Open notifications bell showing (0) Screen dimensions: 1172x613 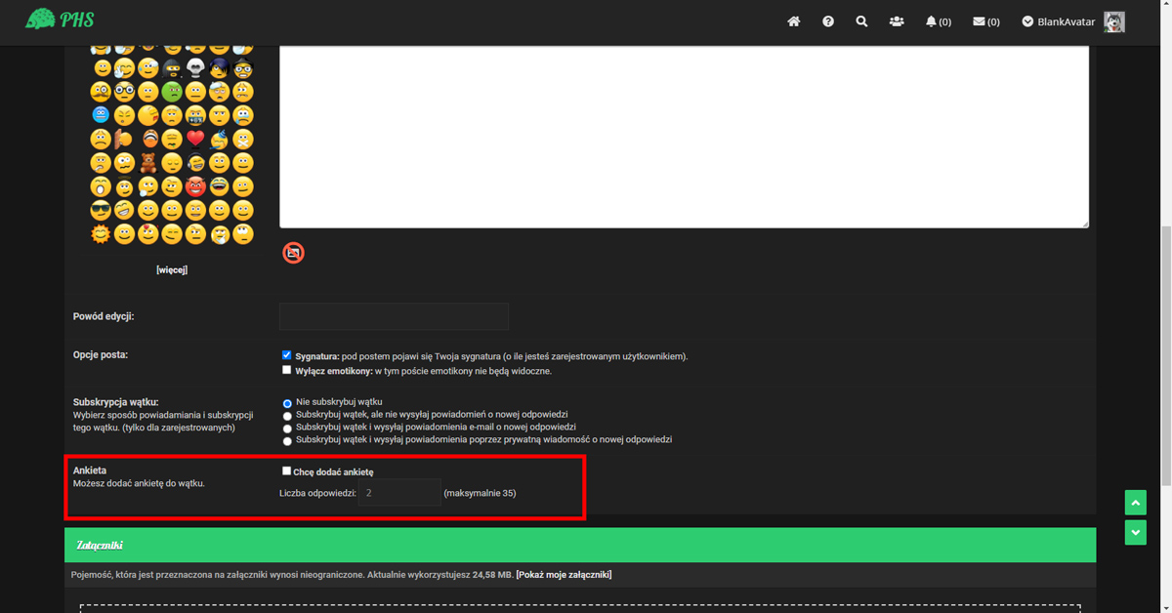(939, 21)
